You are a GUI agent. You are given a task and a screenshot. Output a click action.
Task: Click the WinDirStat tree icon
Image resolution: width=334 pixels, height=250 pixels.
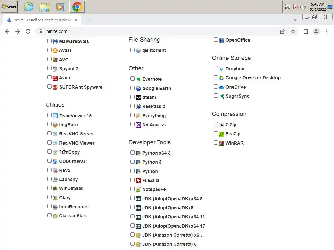[55, 188]
